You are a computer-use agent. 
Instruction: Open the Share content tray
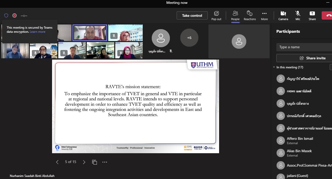pyautogui.click(x=312, y=15)
